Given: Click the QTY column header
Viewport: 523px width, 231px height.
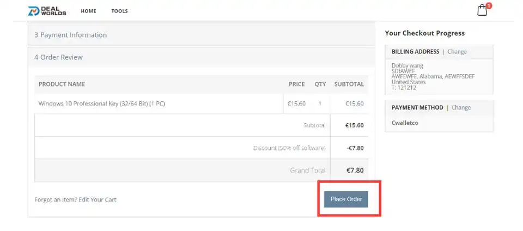Looking at the screenshot, I should pyautogui.click(x=320, y=84).
